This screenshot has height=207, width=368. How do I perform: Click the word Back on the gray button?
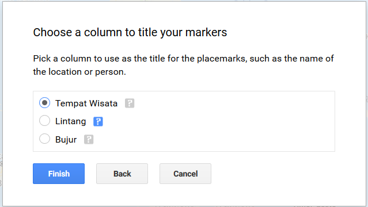tap(122, 174)
